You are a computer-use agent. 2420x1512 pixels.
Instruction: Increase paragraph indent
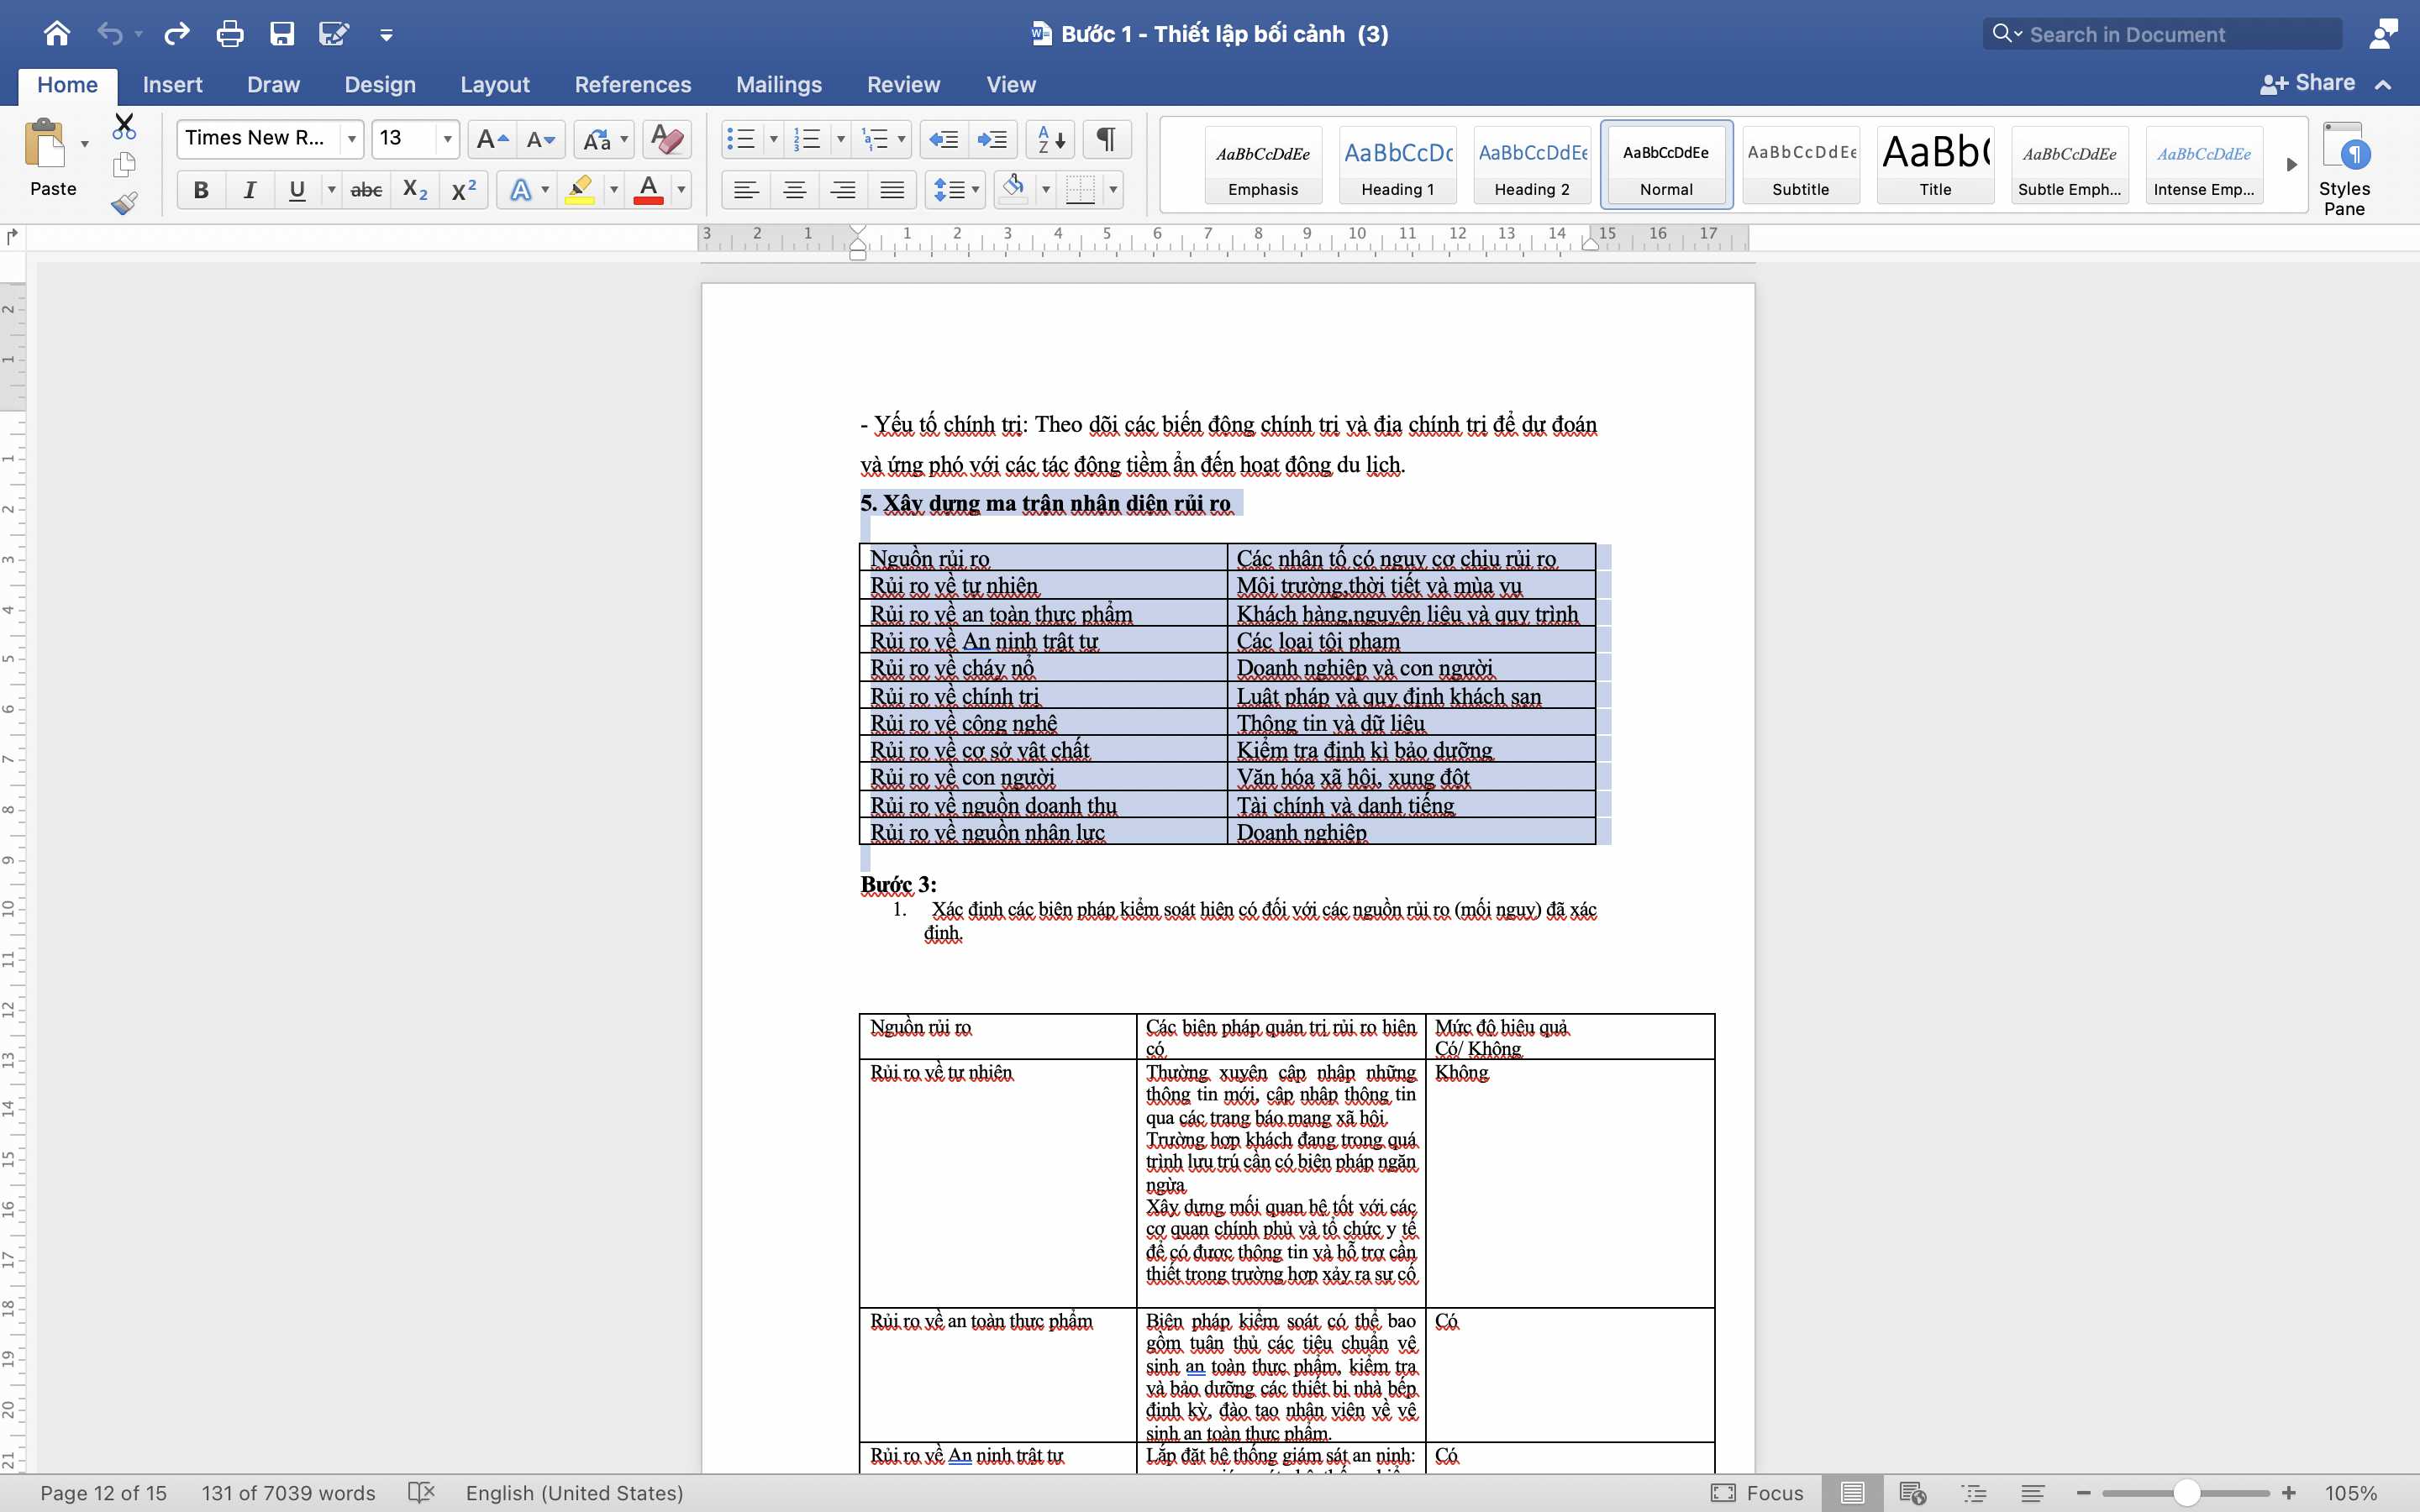993,139
